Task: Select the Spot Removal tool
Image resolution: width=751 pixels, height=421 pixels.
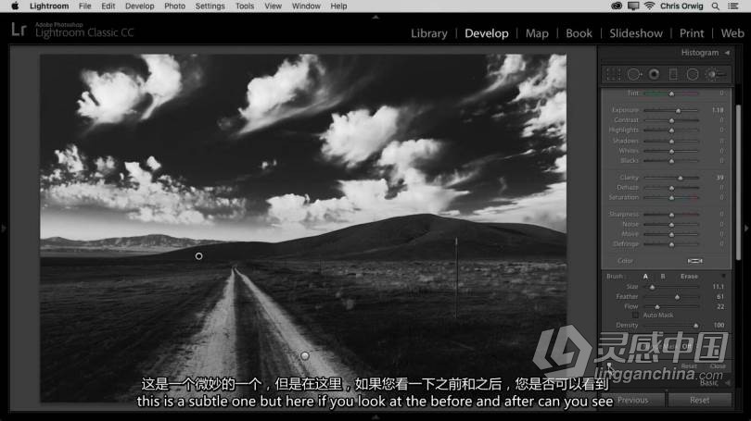Action: click(x=634, y=74)
